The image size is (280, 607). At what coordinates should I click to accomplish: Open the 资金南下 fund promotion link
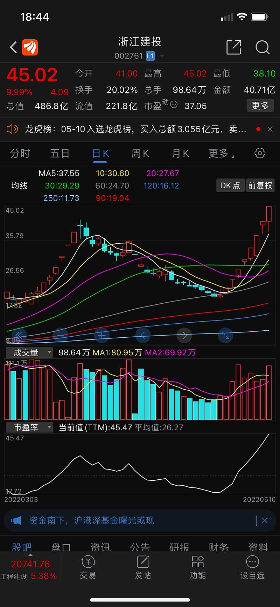(92, 520)
